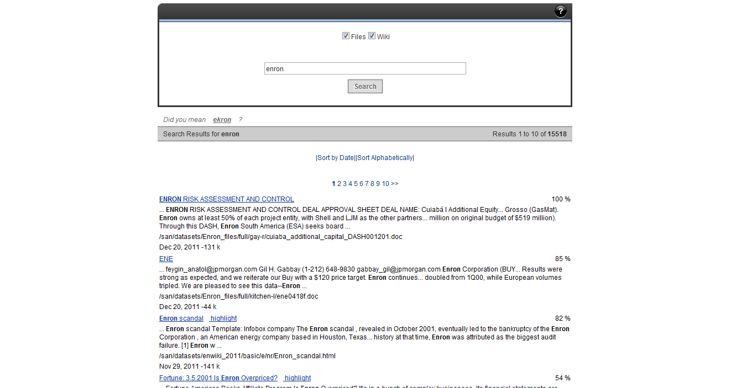The width and height of the screenshot is (731, 388).
Task: Sort results Alphabetically
Action: [385, 158]
